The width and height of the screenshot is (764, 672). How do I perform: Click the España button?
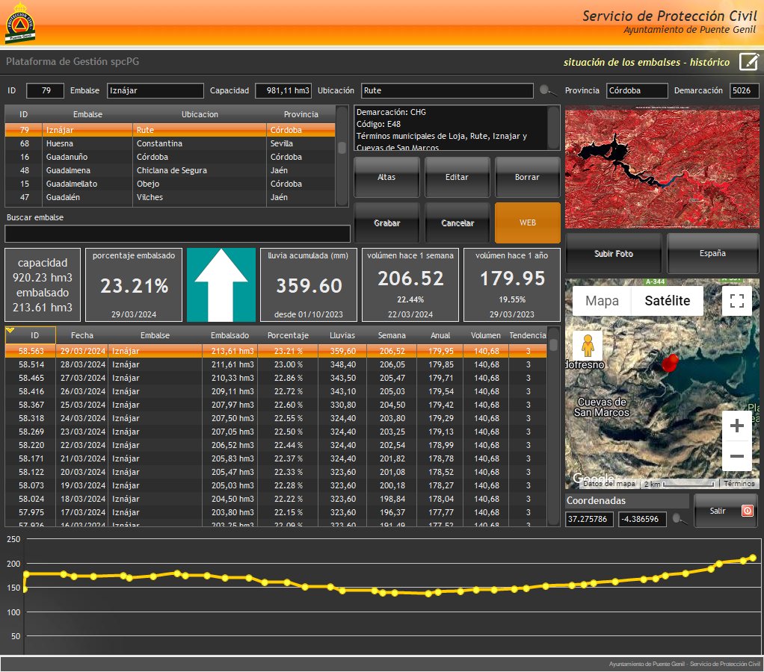[712, 254]
